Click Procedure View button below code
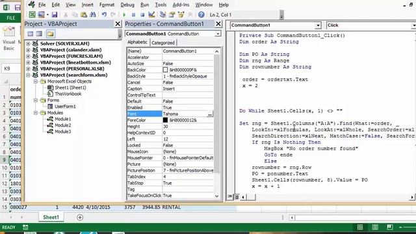 point(230,197)
